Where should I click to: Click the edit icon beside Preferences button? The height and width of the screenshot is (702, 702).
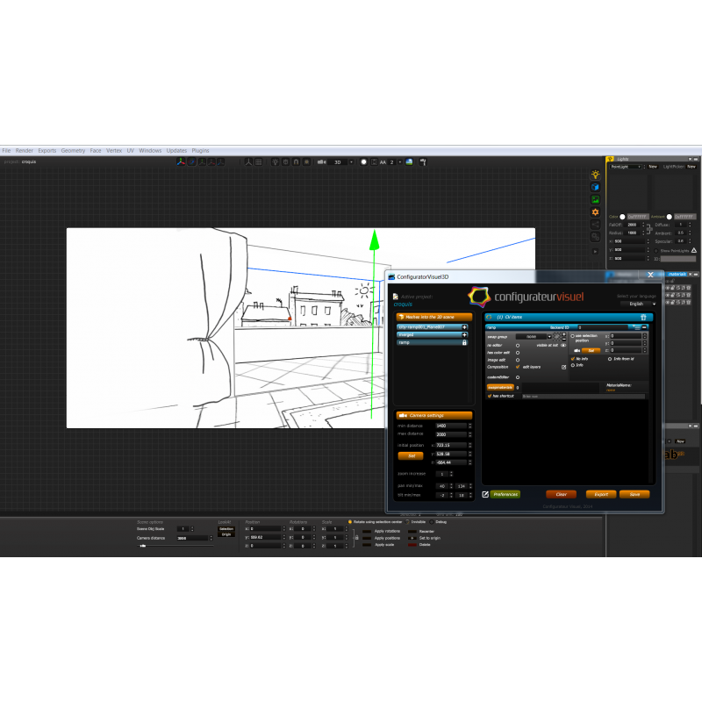[485, 494]
